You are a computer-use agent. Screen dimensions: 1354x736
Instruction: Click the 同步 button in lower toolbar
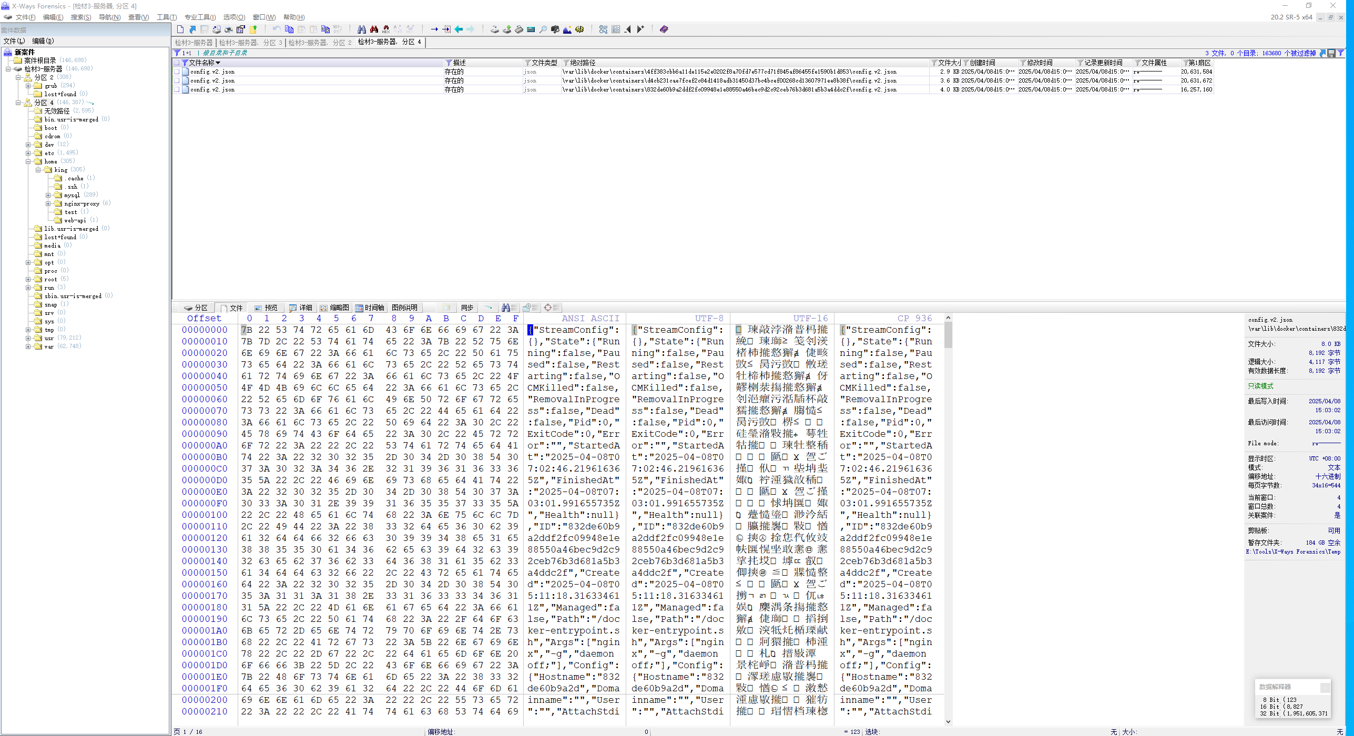pyautogui.click(x=466, y=308)
